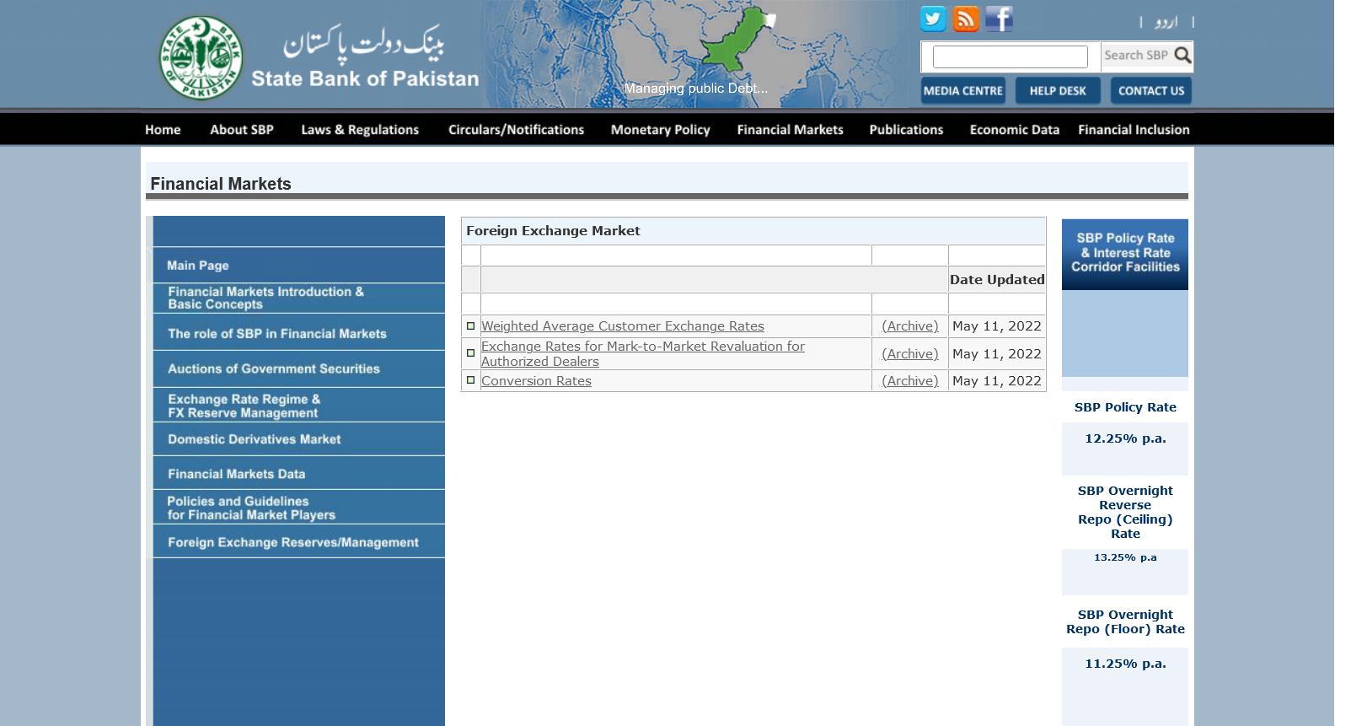Screen dimensions: 1351x726
Task: Select Domestic Derivatives Market in sidebar
Action: [x=255, y=439]
